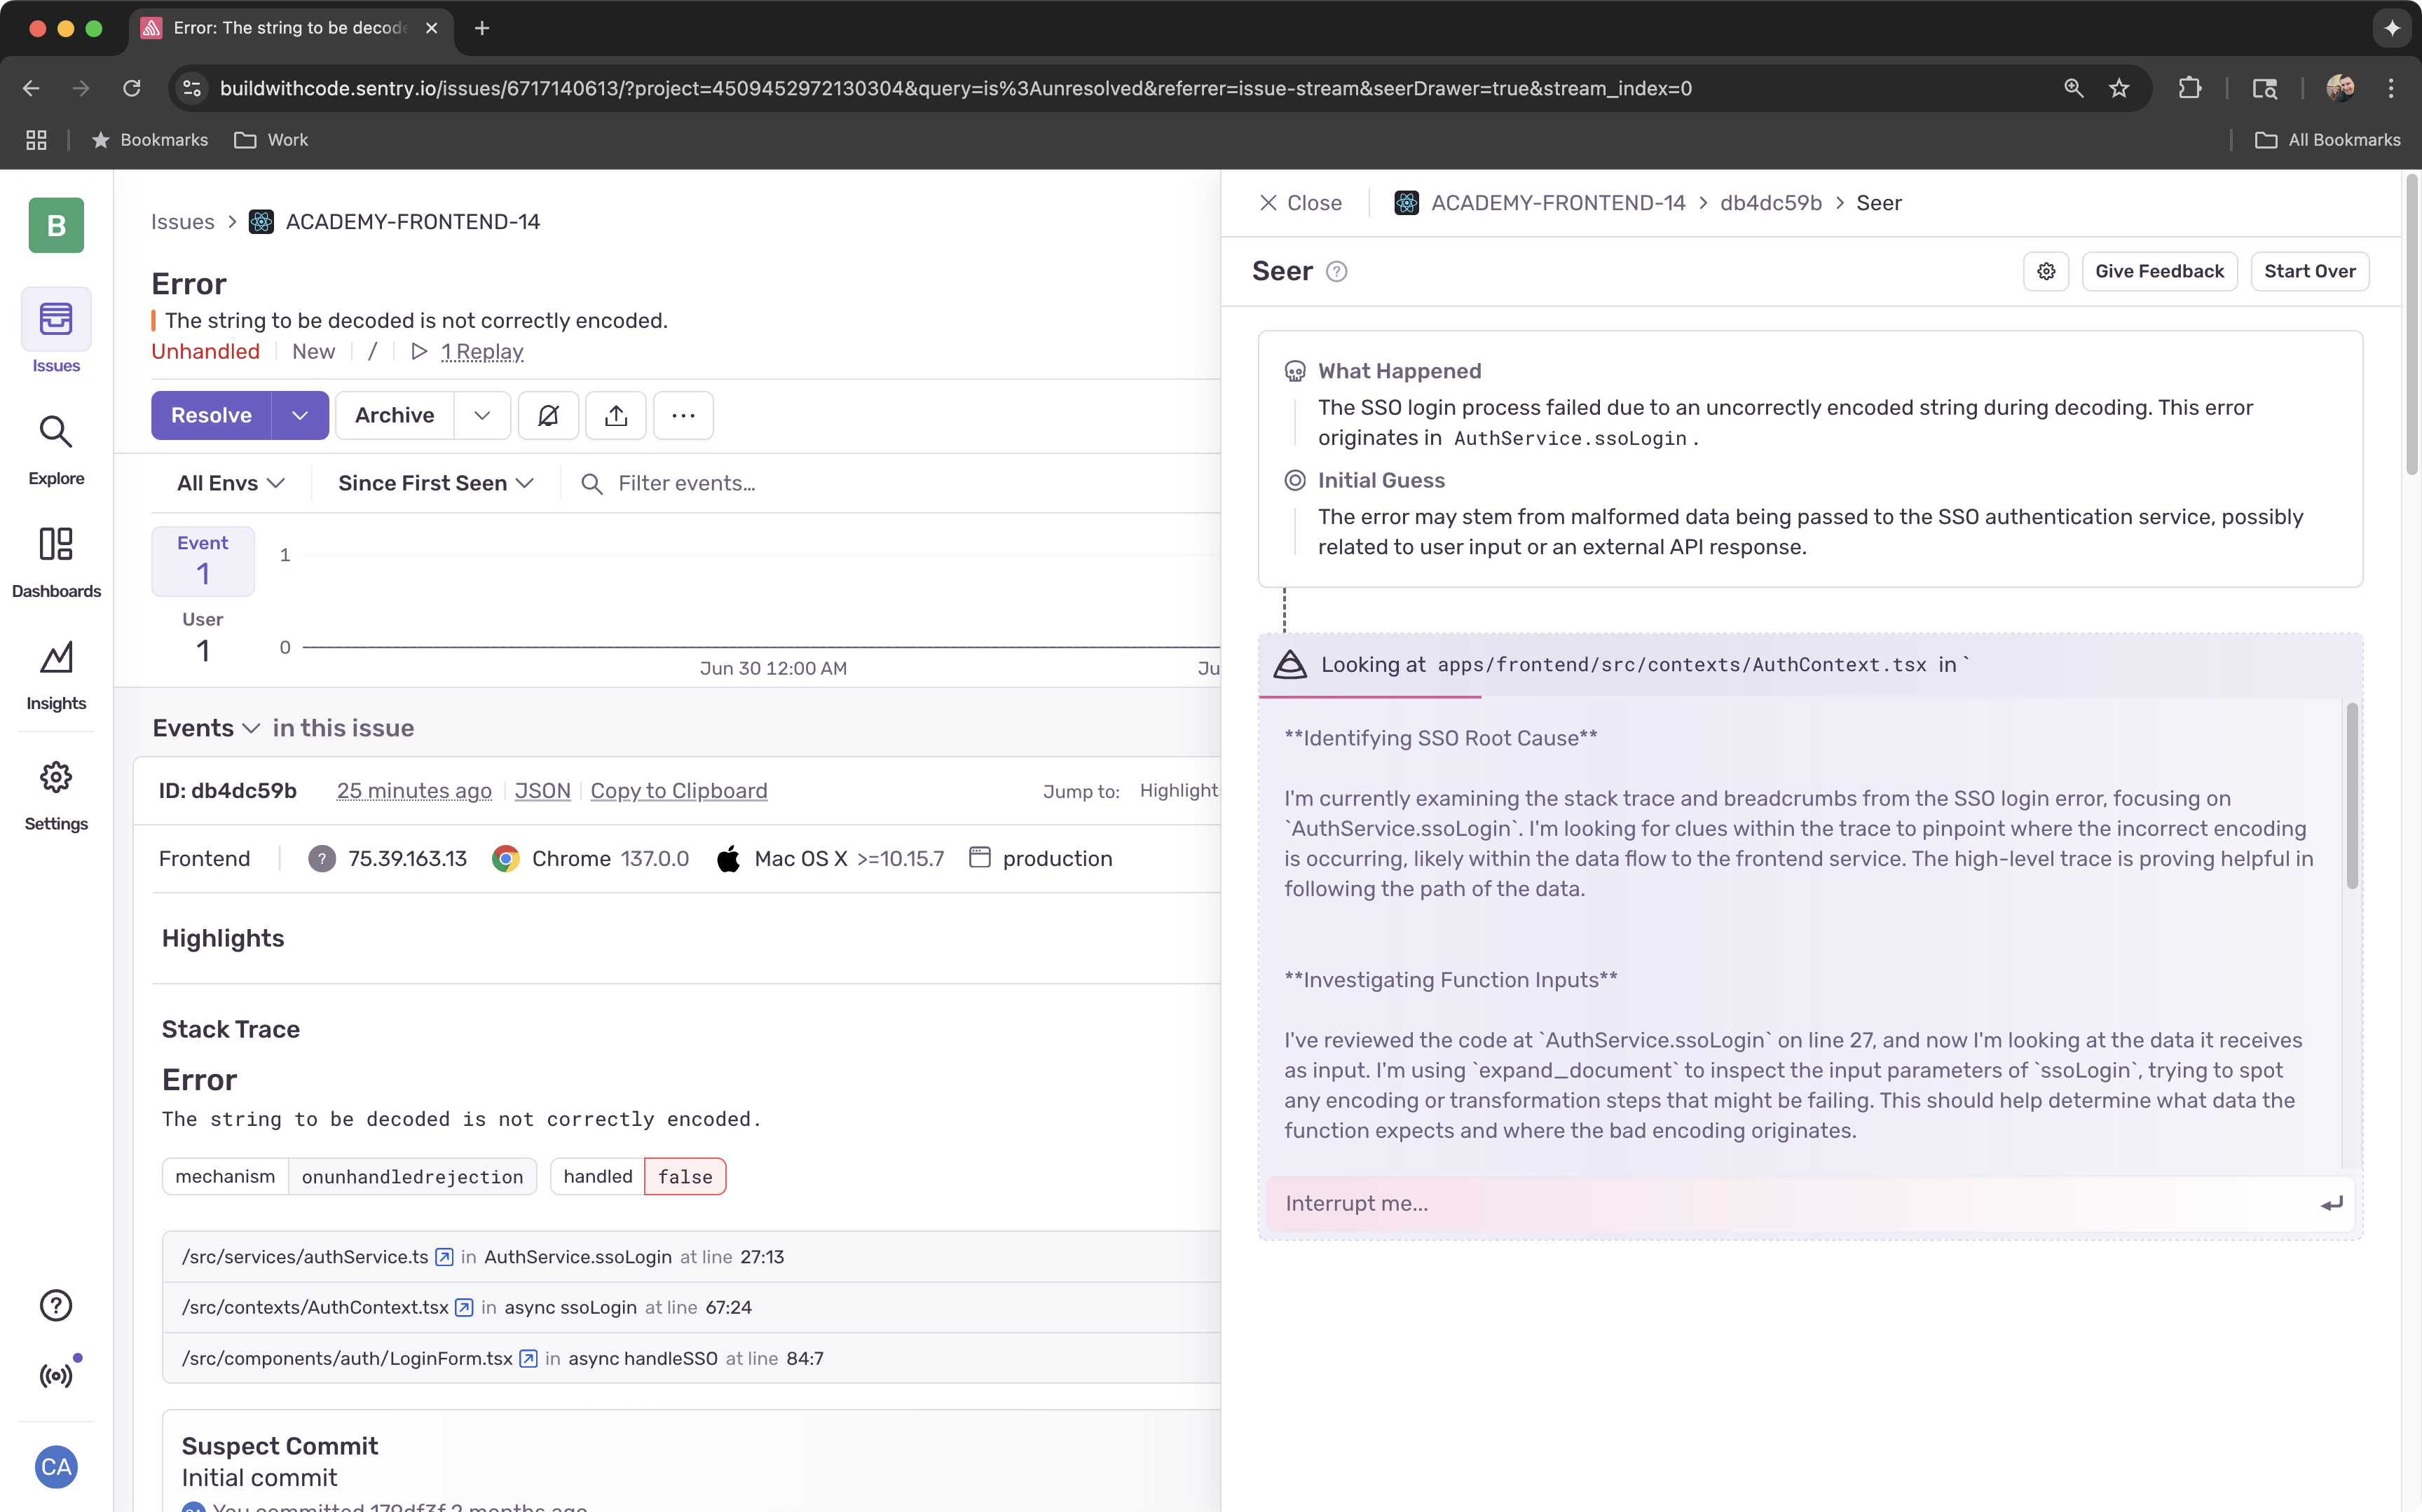Click the Bookmarks bar item
This screenshot has width=2422, height=1512.
coord(150,140)
